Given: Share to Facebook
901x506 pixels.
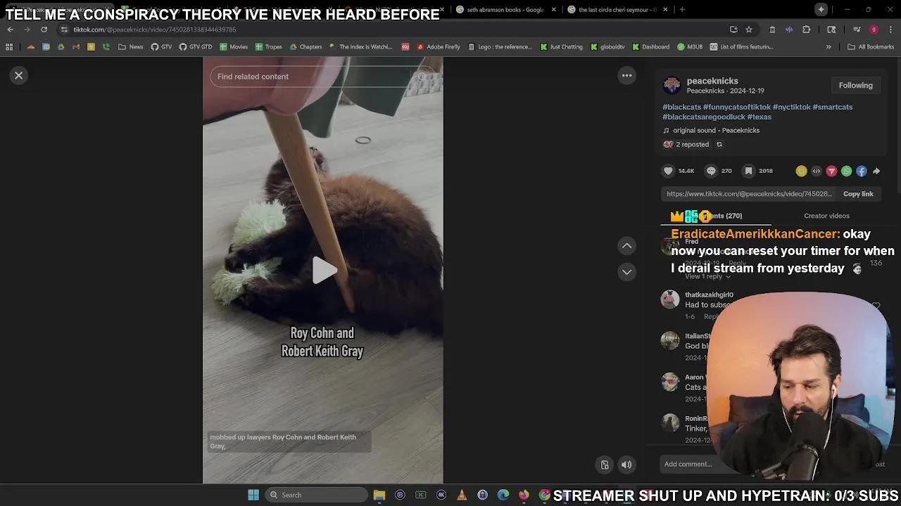Looking at the screenshot, I should (861, 171).
